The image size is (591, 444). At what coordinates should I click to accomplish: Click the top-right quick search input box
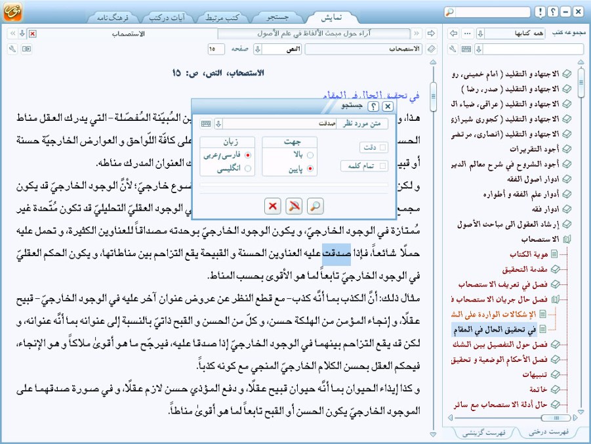tap(493, 12)
